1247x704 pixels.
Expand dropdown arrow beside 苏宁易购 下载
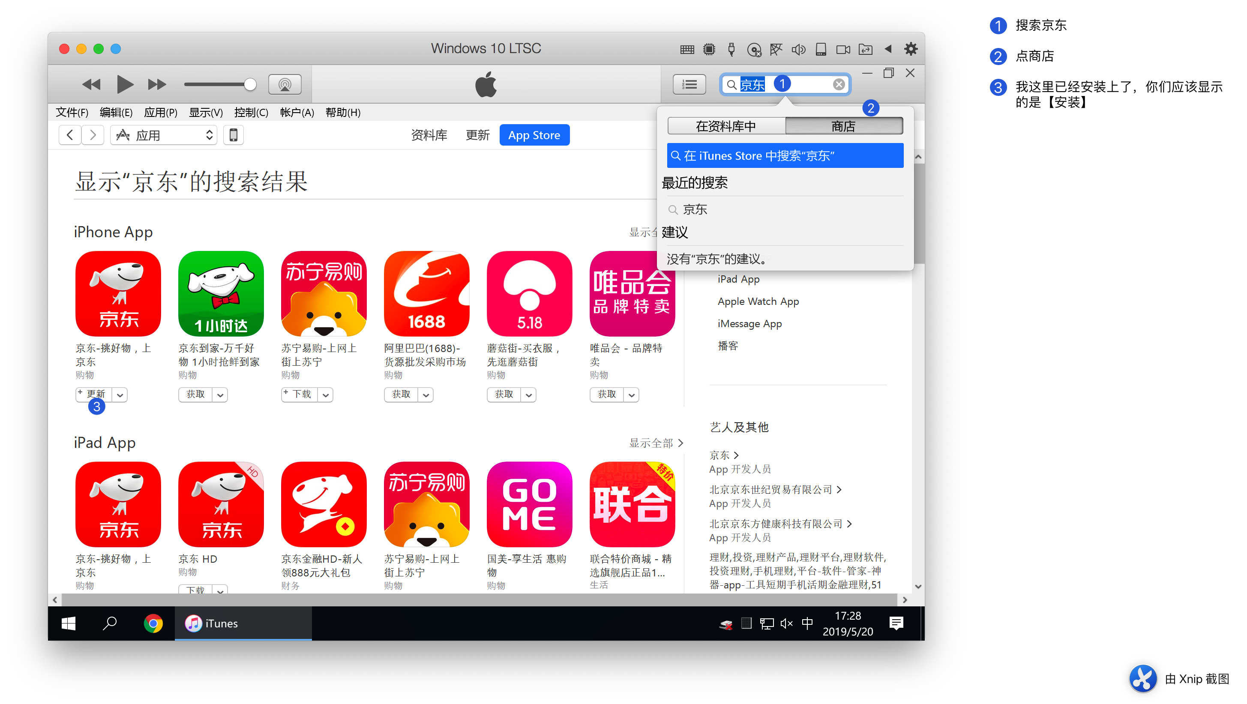(326, 395)
